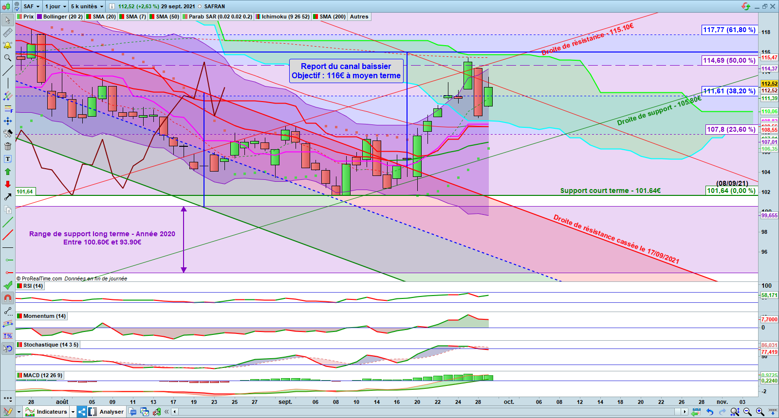This screenshot has width=779, height=418.
Task: Toggle Bollinger (20 2) indicator
Action: tap(60, 17)
